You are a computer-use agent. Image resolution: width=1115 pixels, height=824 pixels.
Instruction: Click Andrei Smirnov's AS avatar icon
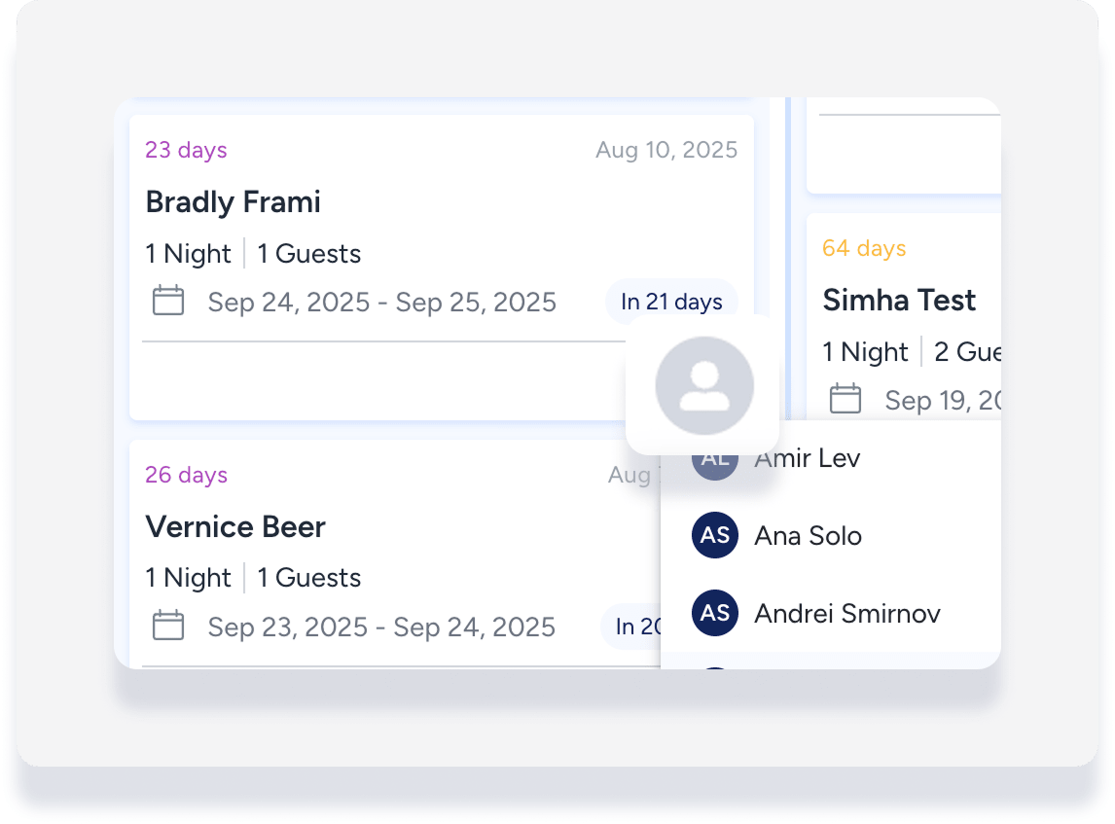click(x=715, y=613)
